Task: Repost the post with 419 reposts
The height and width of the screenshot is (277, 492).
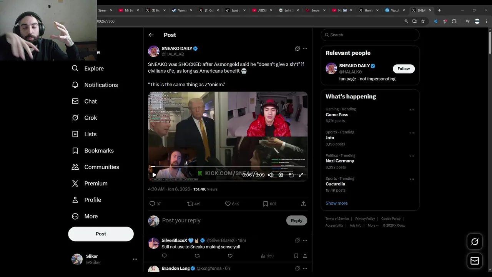Action: pos(193,204)
